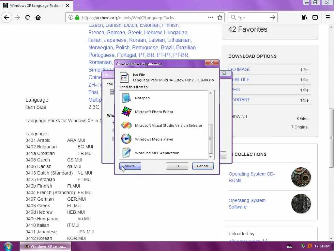Open the Library icon in Firefox toolbar

click(x=305, y=17)
